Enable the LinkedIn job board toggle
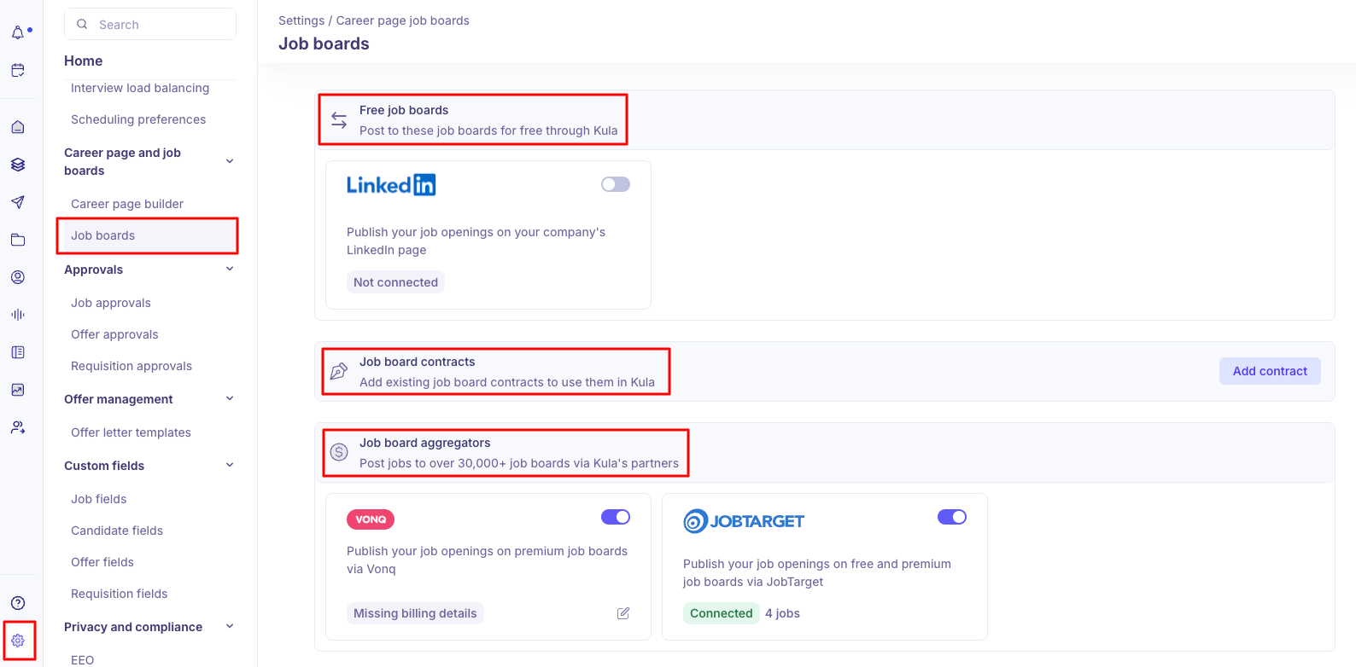Viewport: 1356px width, 667px height. tap(616, 184)
